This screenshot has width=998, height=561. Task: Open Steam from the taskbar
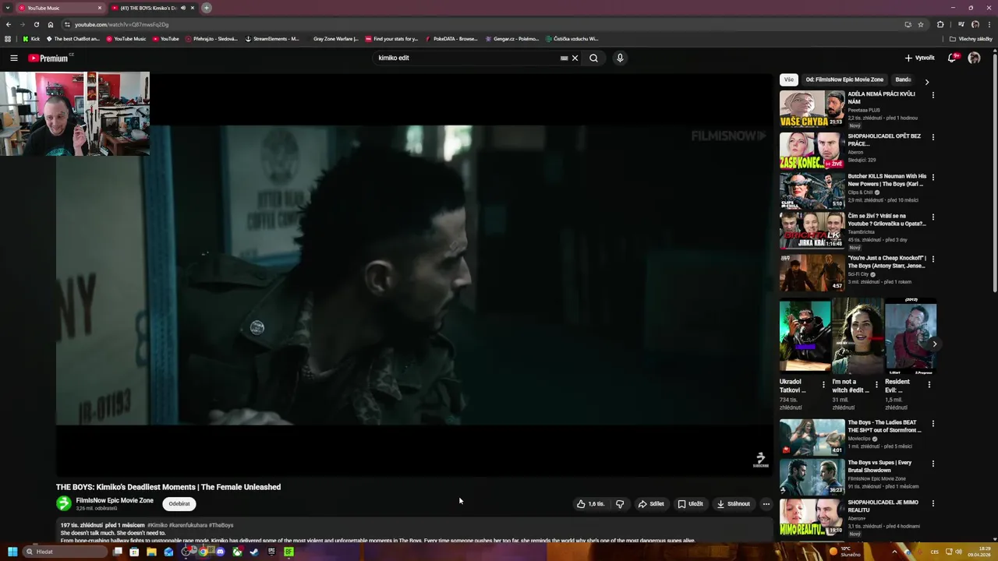click(x=254, y=552)
